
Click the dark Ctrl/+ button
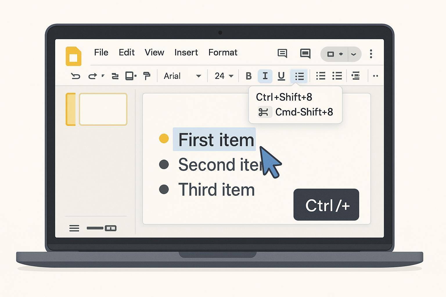pyautogui.click(x=326, y=205)
